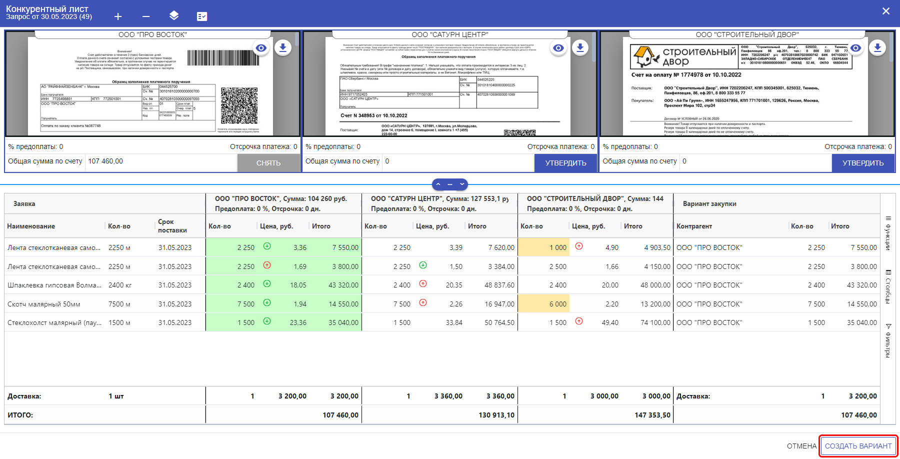
Task: Click the plus icon in the header
Action: [x=118, y=16]
